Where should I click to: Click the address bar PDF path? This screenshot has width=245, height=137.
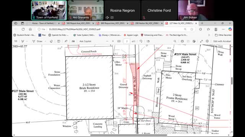tap(75, 29)
